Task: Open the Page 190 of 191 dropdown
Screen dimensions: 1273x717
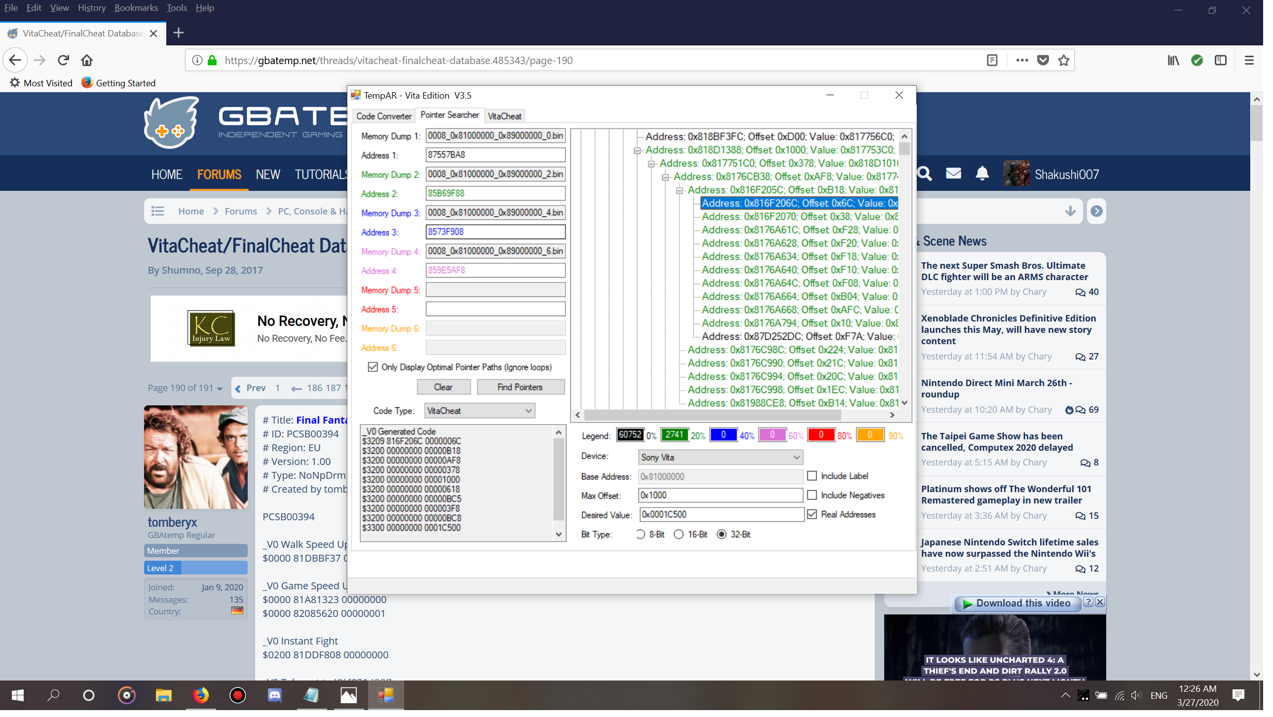Action: pos(185,389)
